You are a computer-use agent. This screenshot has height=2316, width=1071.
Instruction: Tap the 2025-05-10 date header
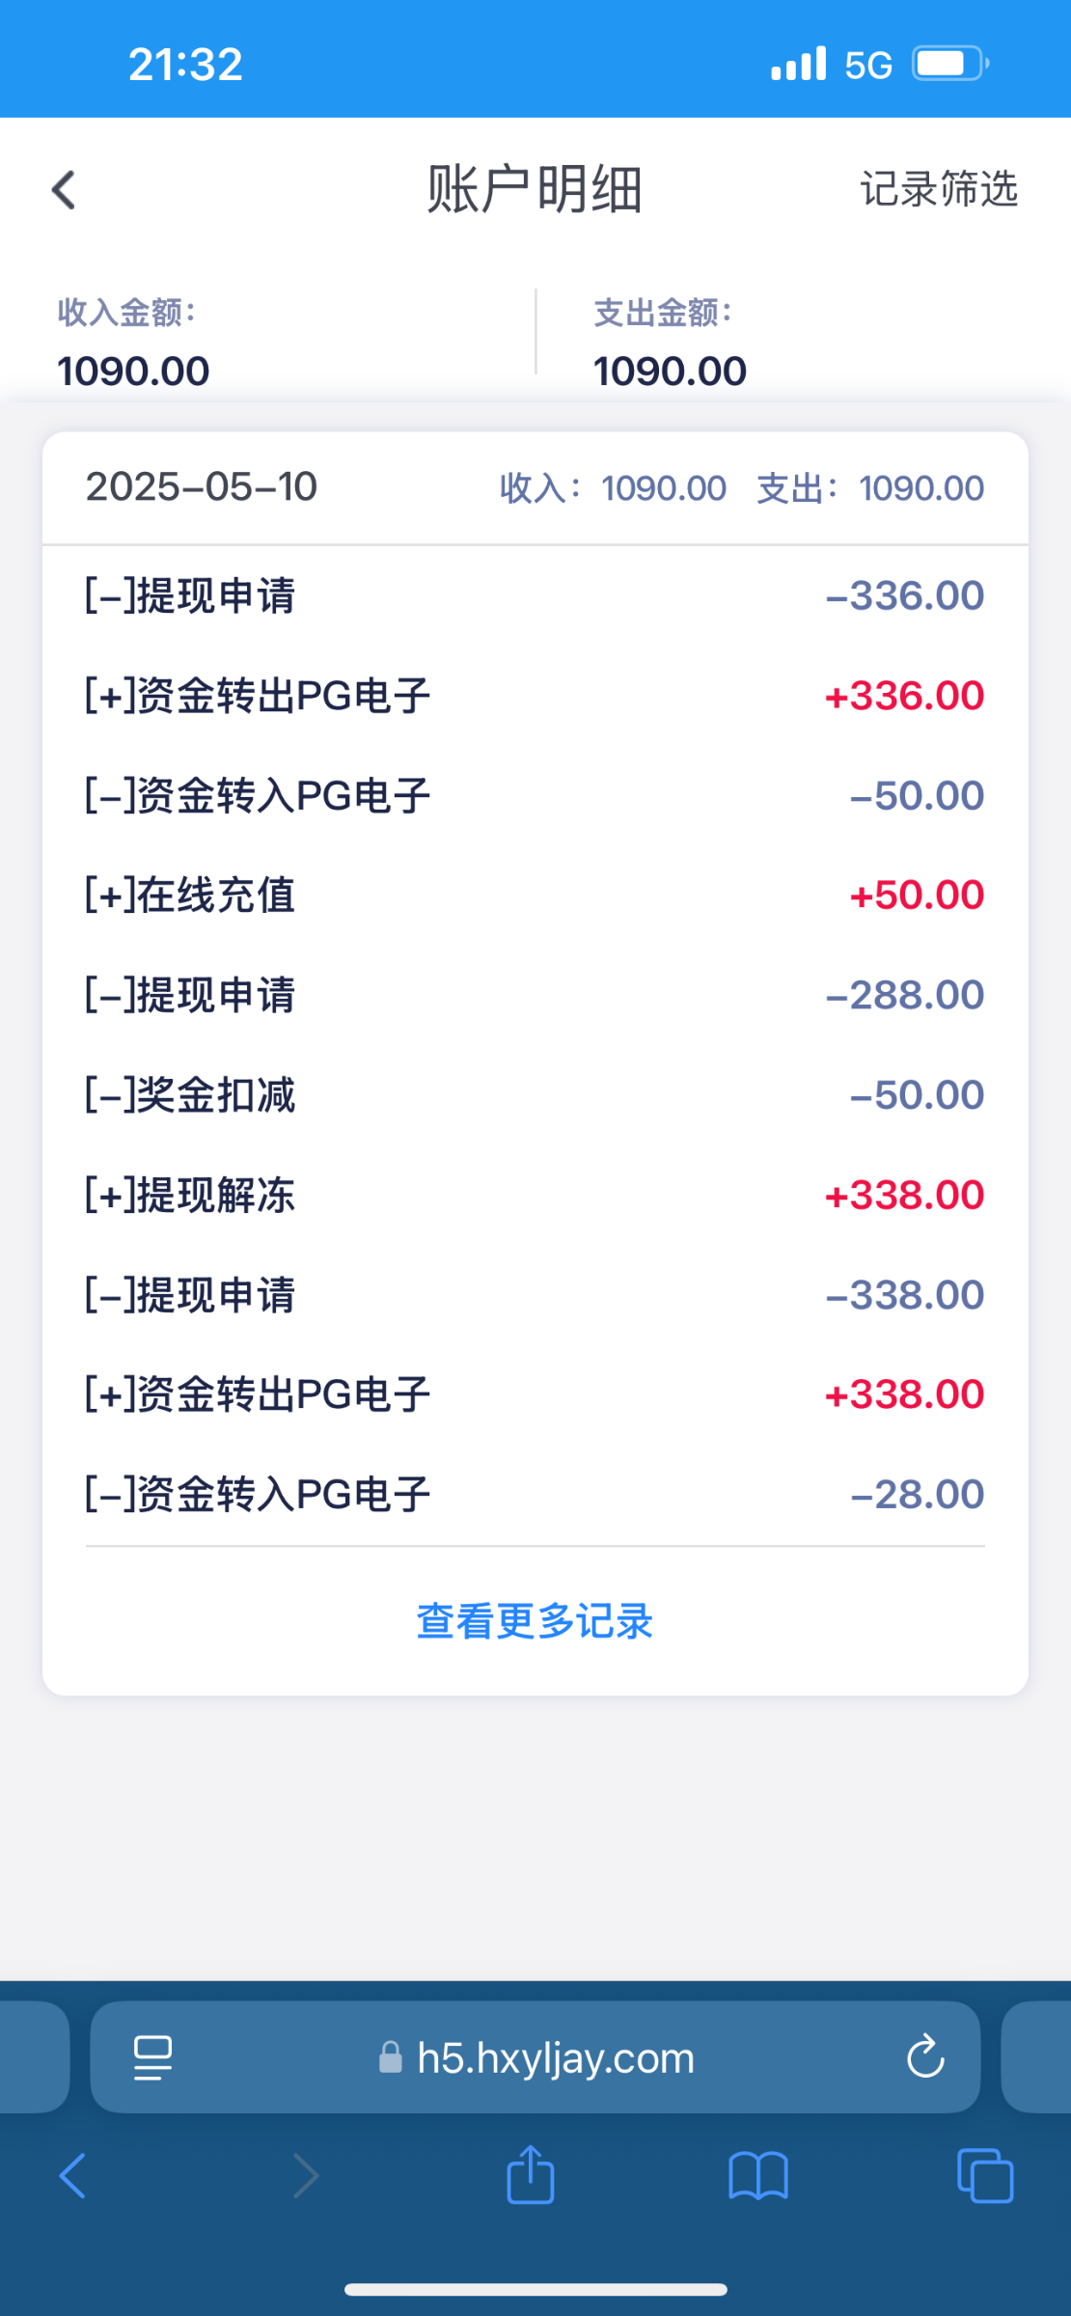pyautogui.click(x=202, y=487)
